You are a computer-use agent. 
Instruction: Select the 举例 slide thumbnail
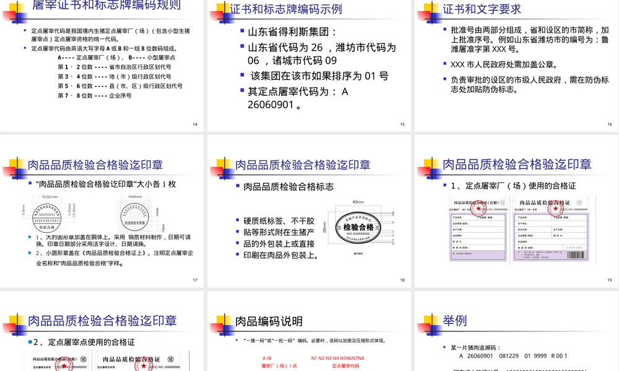[x=516, y=331]
